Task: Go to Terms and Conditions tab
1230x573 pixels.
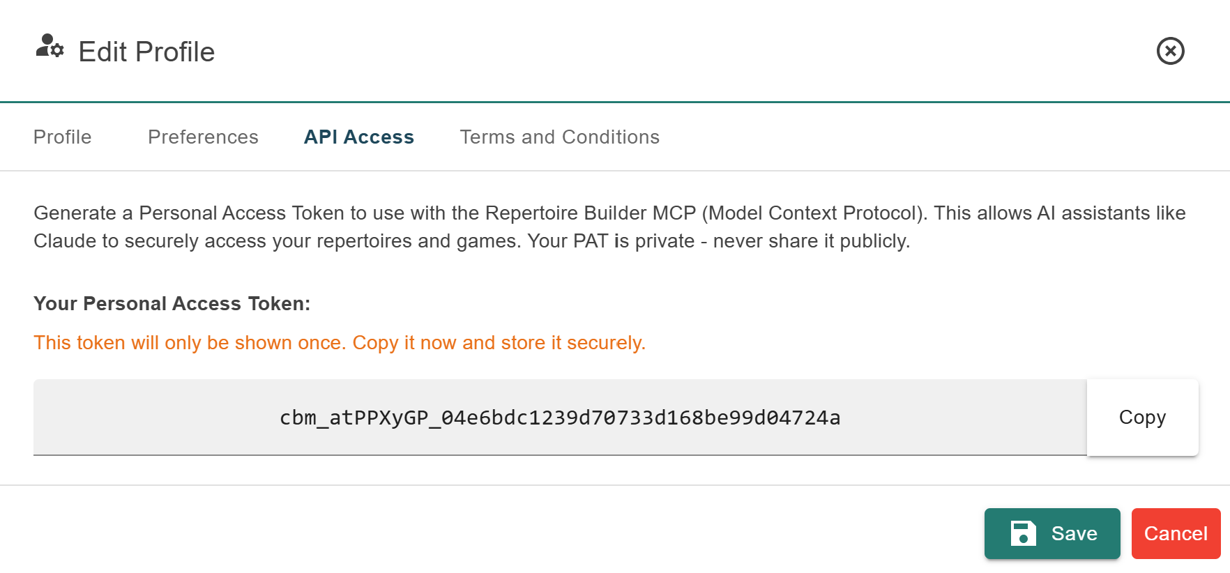Action: click(559, 137)
